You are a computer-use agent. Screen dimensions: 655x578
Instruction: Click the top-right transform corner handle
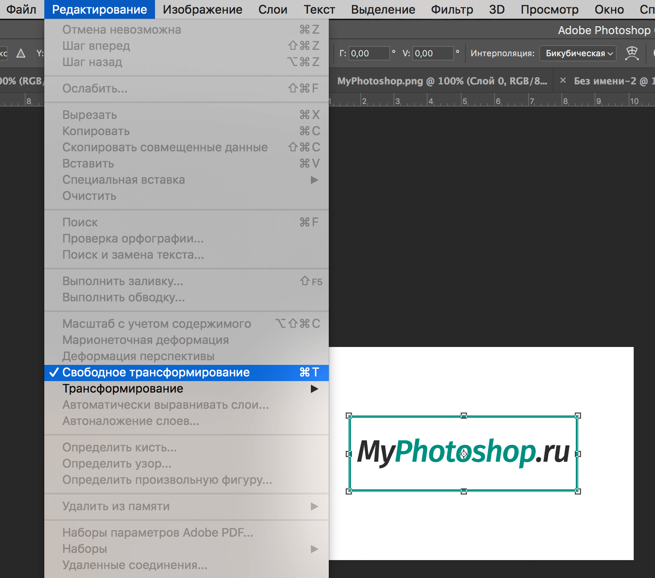point(578,416)
